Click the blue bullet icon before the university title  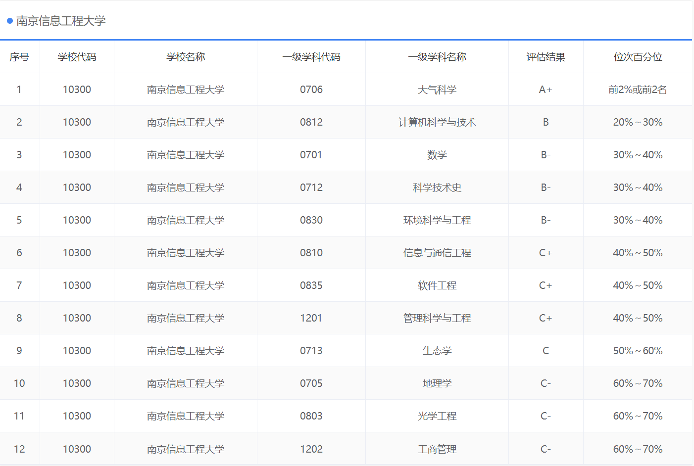[9, 21]
